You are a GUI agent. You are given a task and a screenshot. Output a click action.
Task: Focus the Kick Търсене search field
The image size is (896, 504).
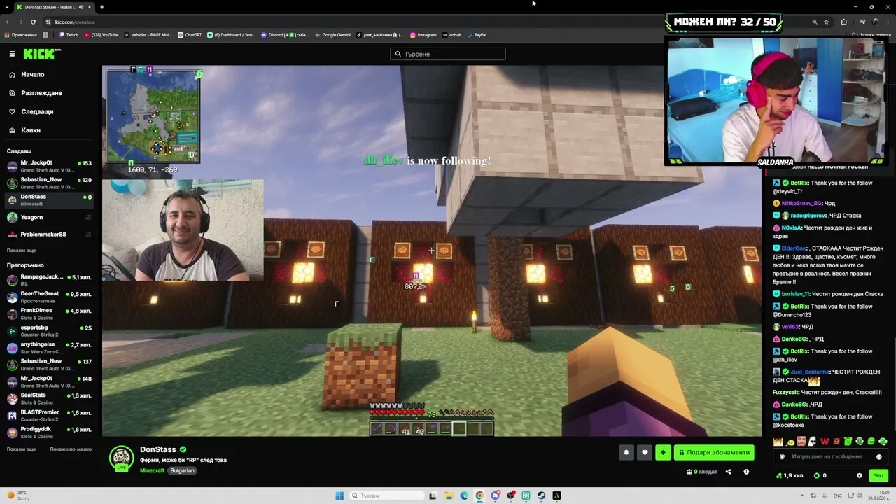[448, 54]
